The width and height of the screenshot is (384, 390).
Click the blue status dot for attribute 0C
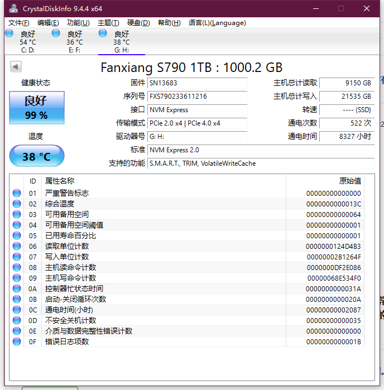(x=17, y=310)
